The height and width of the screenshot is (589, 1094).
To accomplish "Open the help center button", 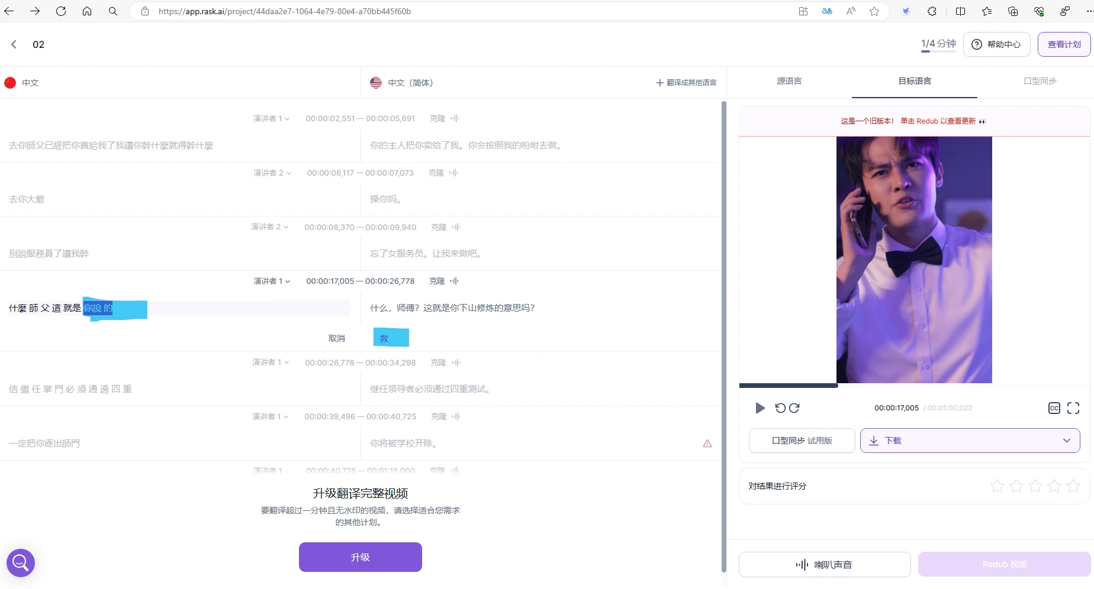I will click(x=997, y=44).
